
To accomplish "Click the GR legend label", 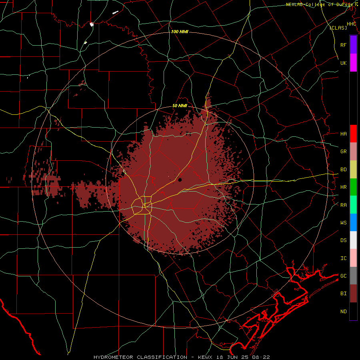I will [x=343, y=152].
